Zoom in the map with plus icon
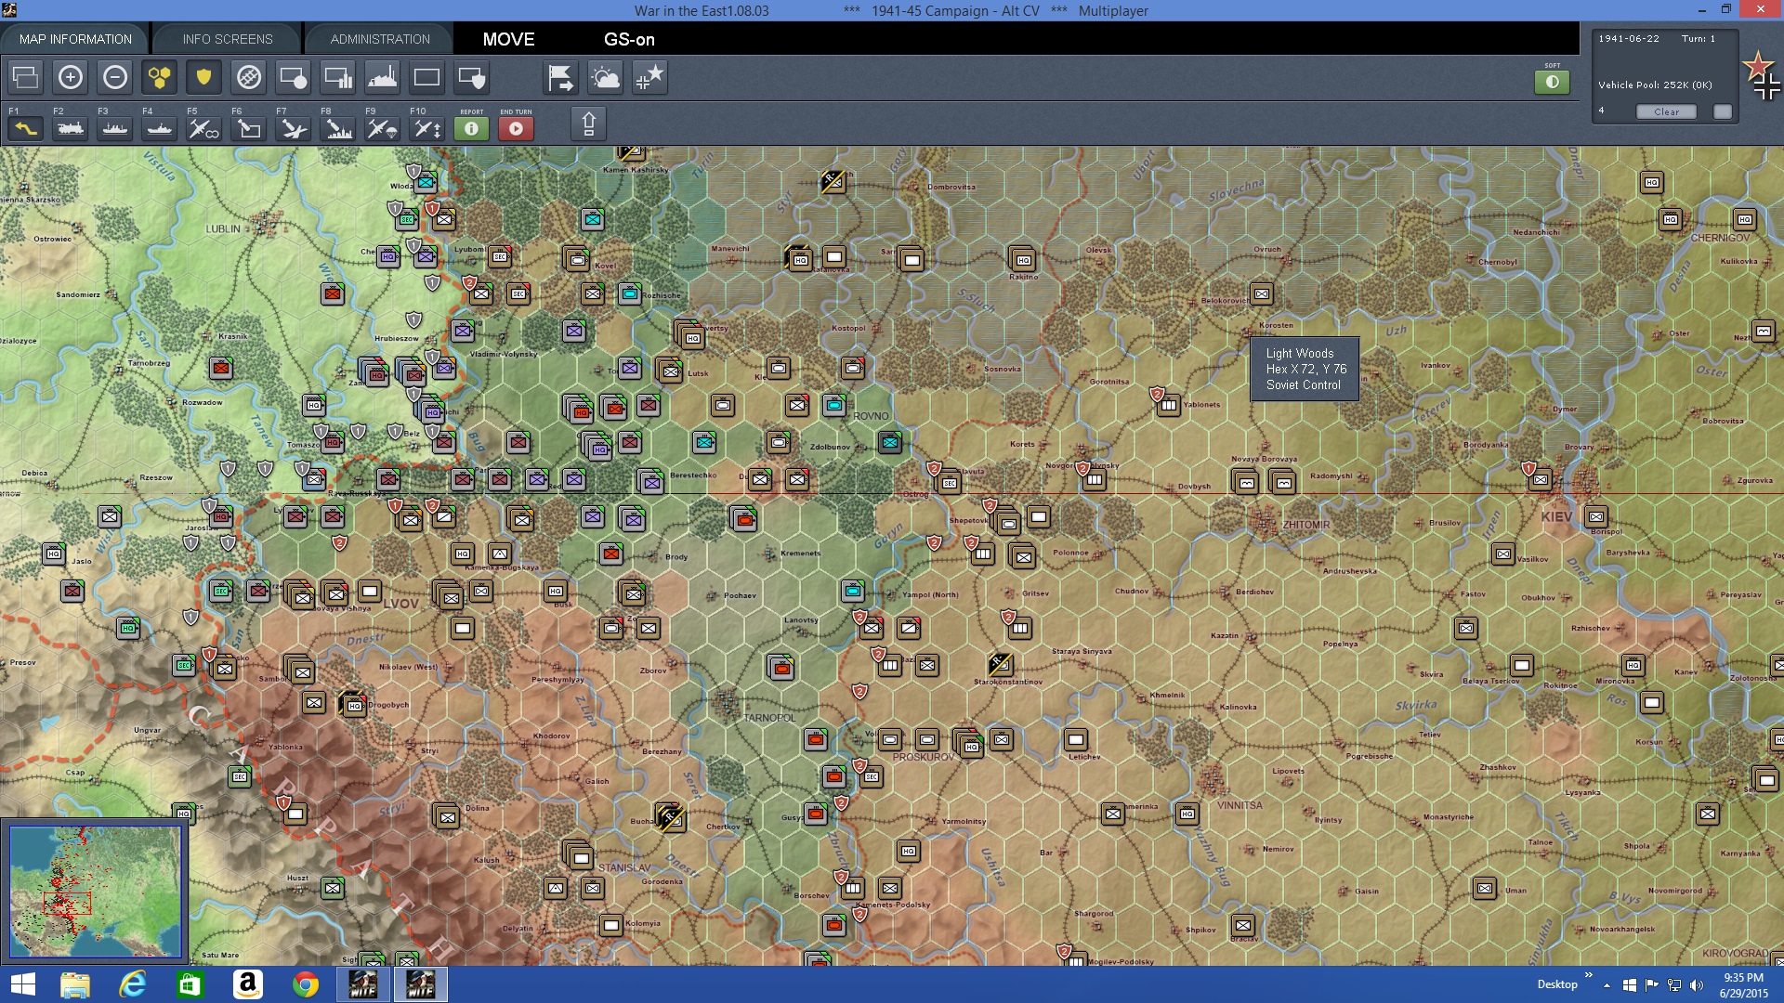Viewport: 1784px width, 1003px height. (x=70, y=77)
